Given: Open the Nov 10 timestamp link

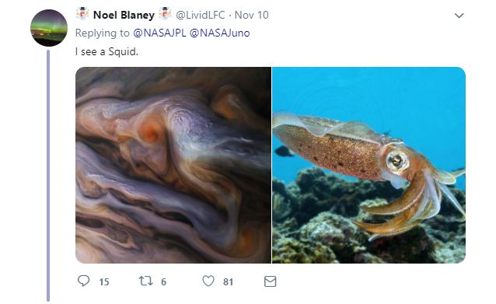Looking at the screenshot, I should pyautogui.click(x=251, y=15).
